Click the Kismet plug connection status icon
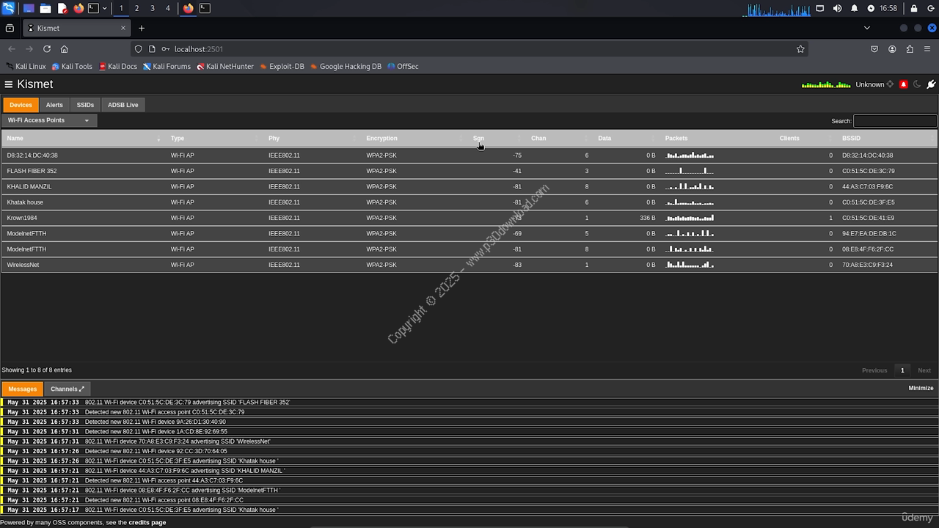 coord(931,84)
